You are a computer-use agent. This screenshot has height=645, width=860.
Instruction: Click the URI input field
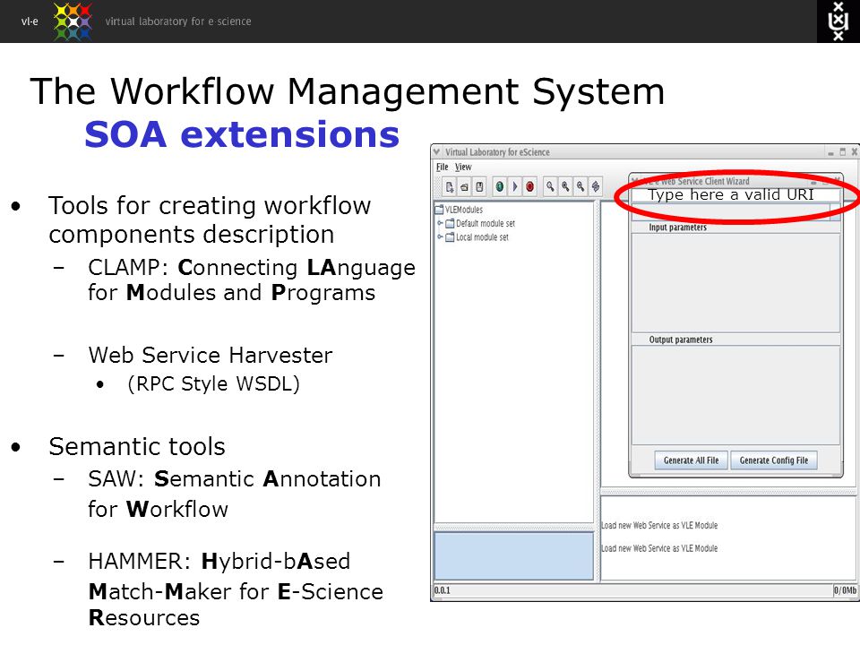click(x=736, y=194)
